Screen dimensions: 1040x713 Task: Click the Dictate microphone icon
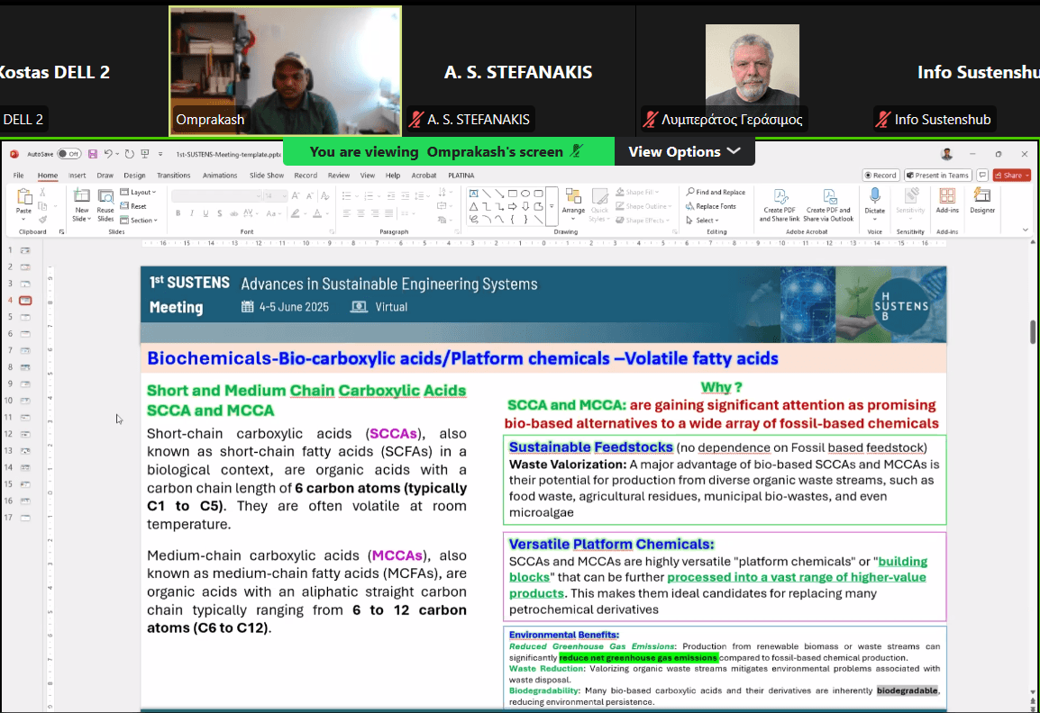click(x=874, y=197)
